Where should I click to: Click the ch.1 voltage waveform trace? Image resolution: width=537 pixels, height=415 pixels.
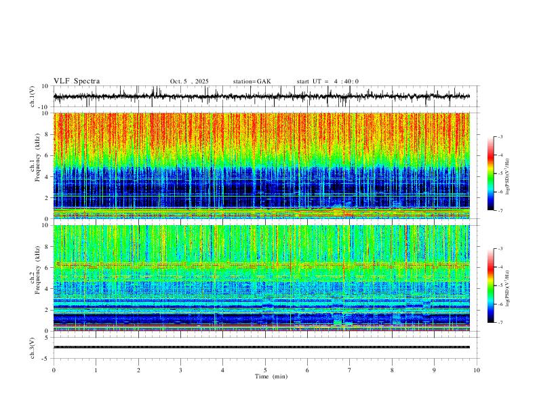point(262,96)
